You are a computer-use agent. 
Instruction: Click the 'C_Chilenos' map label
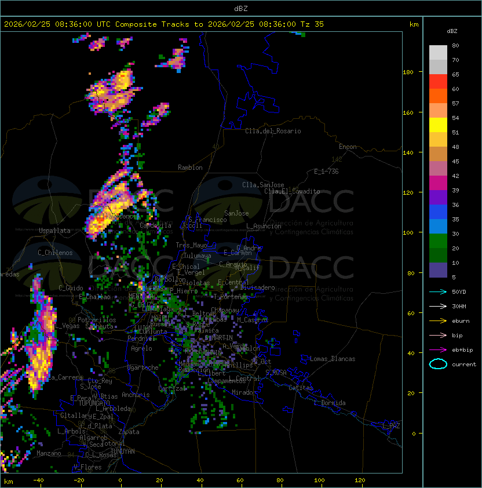(x=55, y=253)
